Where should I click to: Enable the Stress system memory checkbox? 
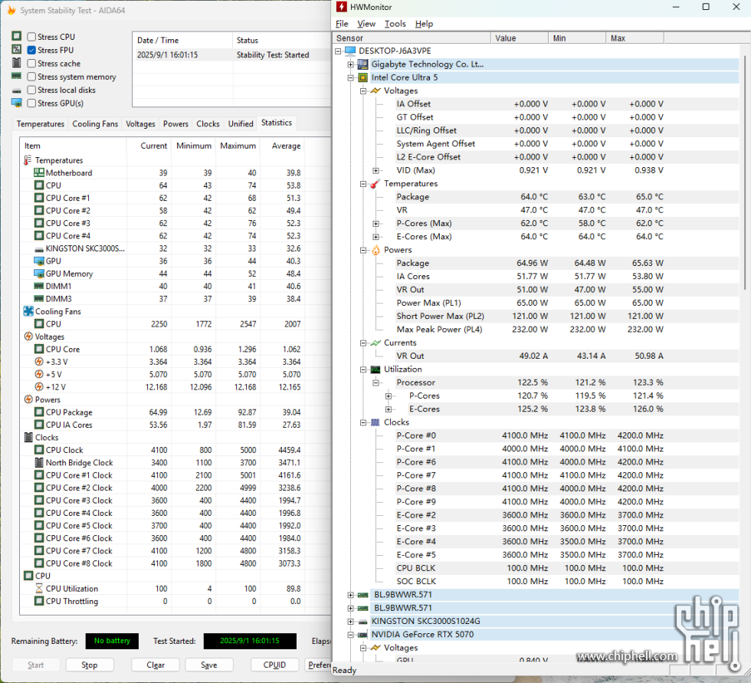tap(31, 77)
